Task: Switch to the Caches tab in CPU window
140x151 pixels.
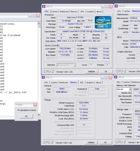Action: 54,12
